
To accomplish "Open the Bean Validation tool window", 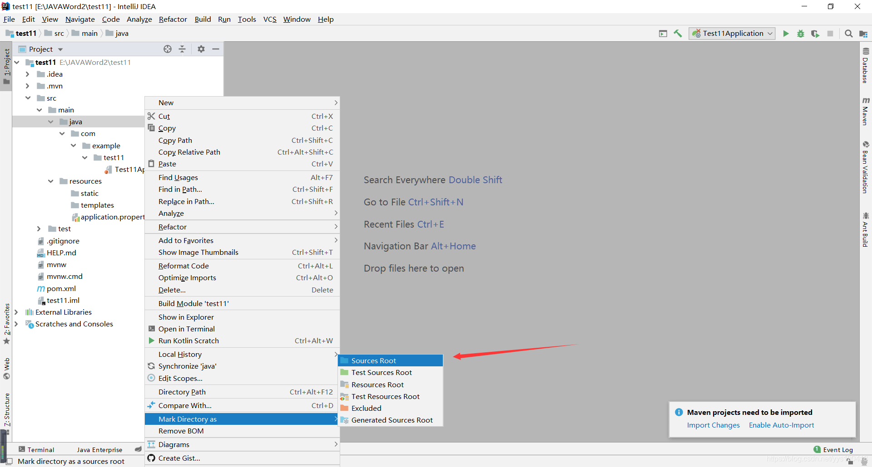I will (x=866, y=167).
